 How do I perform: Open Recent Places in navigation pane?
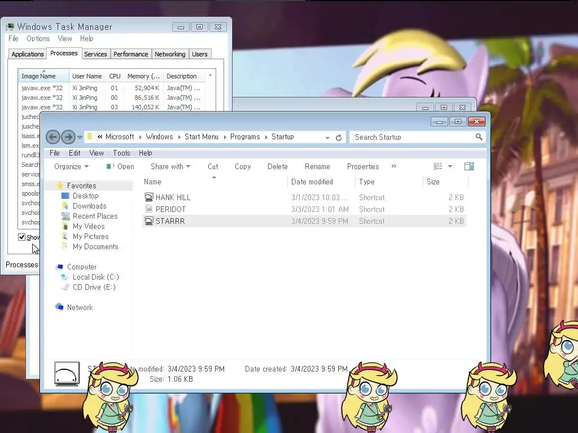click(x=95, y=216)
